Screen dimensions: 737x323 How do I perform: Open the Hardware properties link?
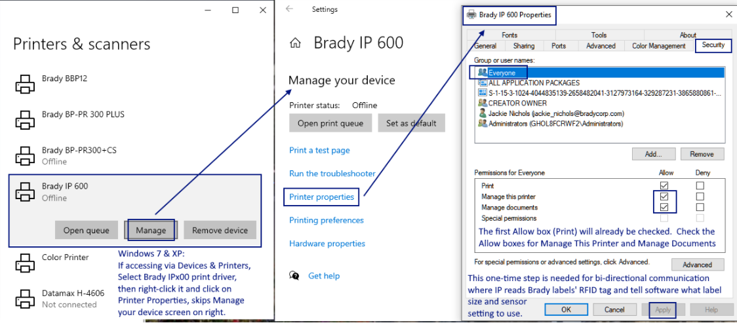tap(327, 243)
